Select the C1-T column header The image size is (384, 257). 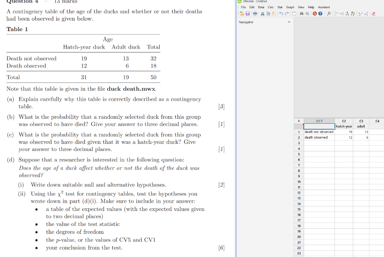(x=320, y=121)
